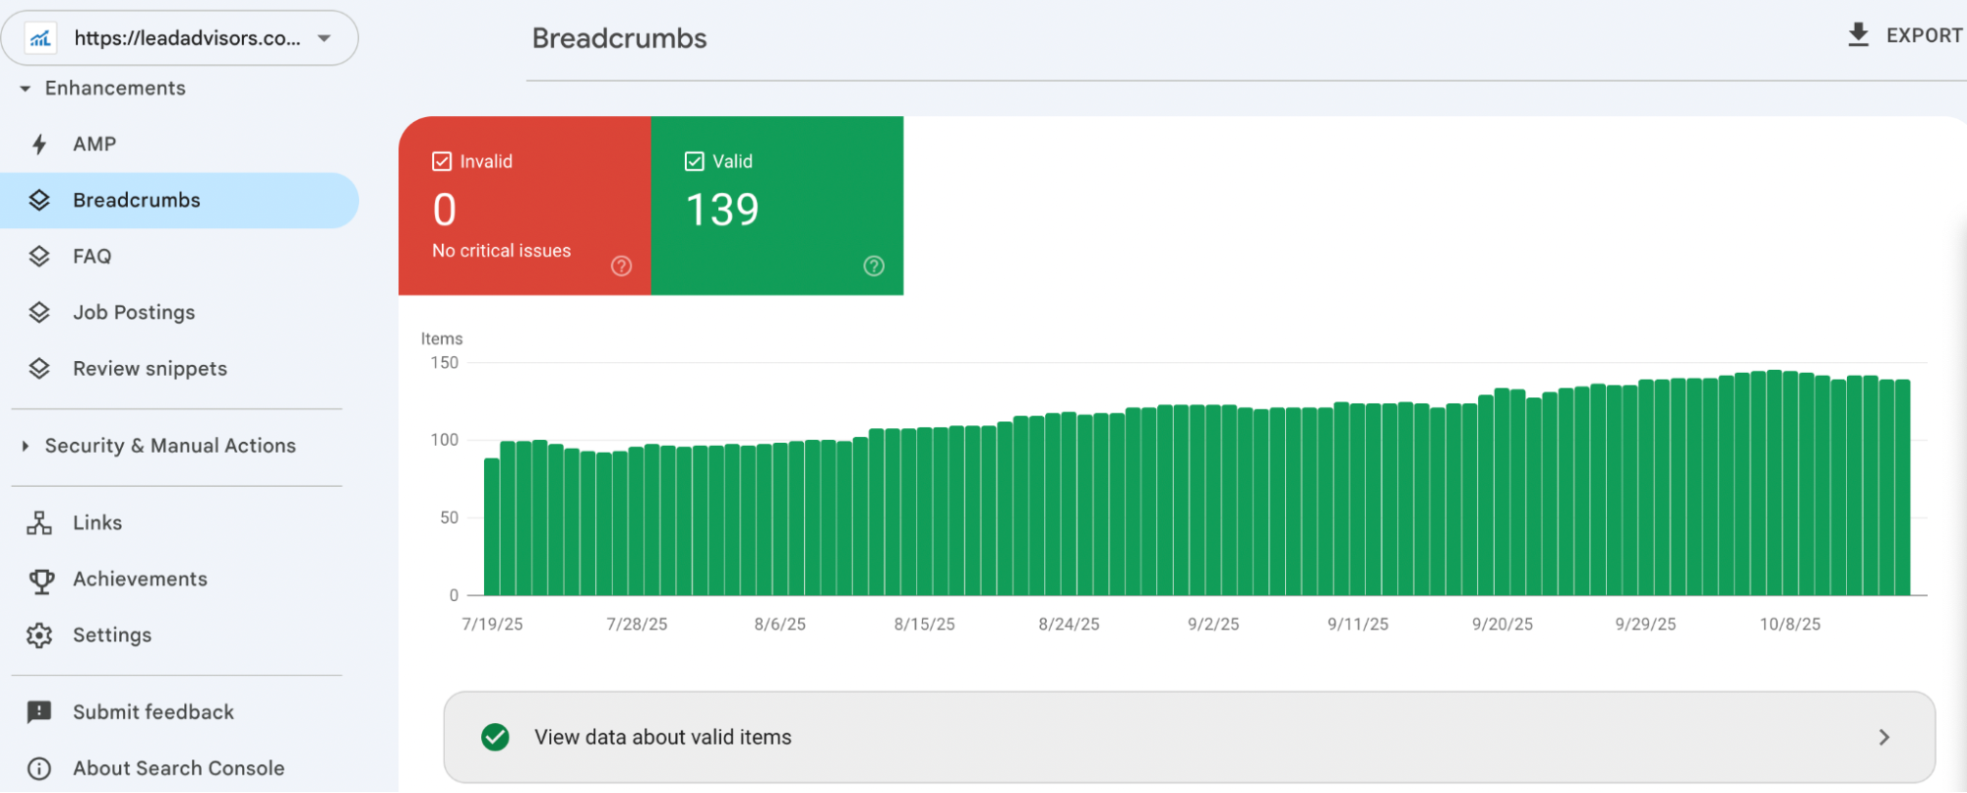Click the Achievements trophy icon
The image size is (1967, 793).
click(x=41, y=580)
